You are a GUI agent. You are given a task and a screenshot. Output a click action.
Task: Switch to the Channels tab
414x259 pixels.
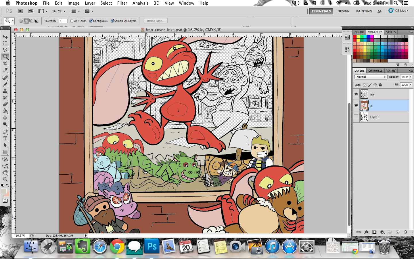coord(375,71)
